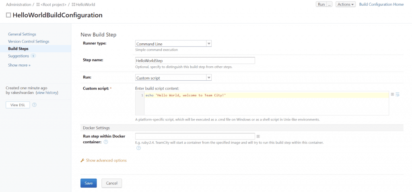Click the build configuration square icon by title
The width and height of the screenshot is (412, 192).
point(8,15)
